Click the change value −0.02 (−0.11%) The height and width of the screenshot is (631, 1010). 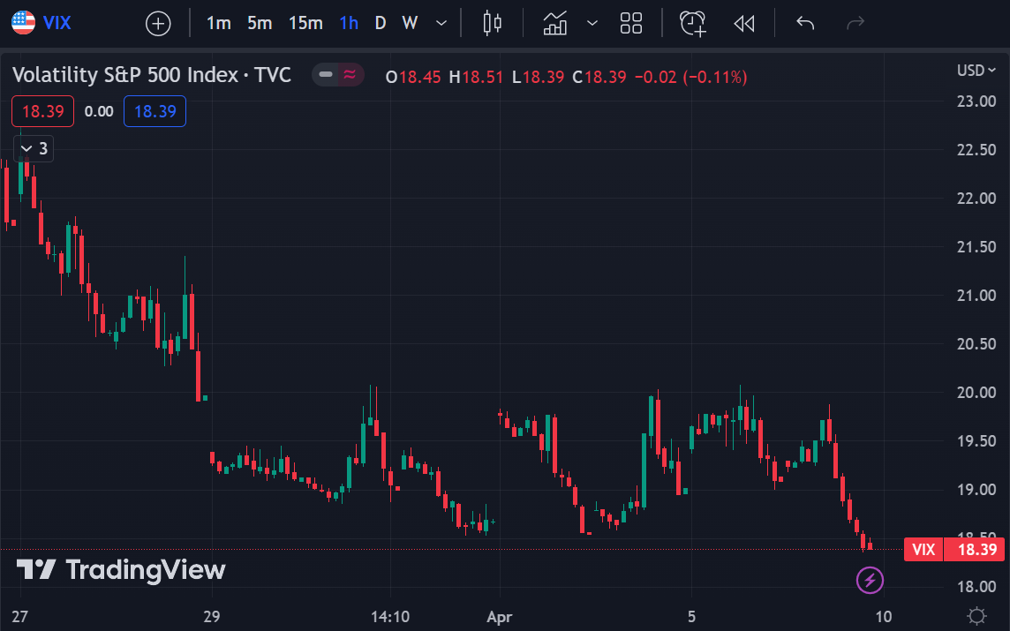coord(690,78)
